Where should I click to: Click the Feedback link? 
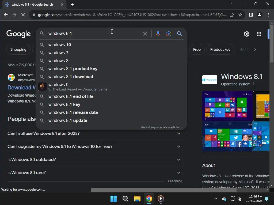(x=175, y=181)
